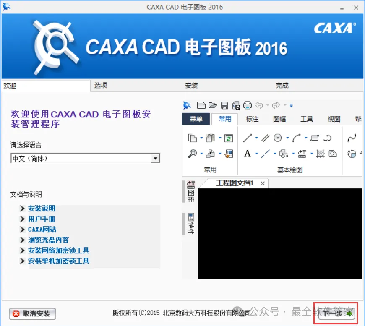This screenshot has height=326, width=365.
Task: Open the 特性 side panel tab
Action: point(190,224)
